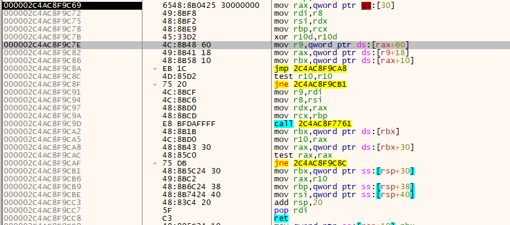
Task: Click instruction mov rax,qword ptr ds:[r9+18]
Action: point(341,53)
